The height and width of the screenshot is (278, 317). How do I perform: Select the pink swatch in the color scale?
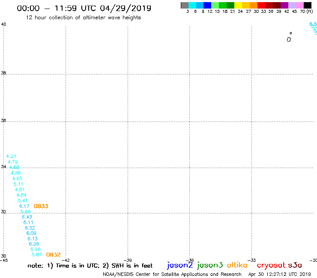[x=300, y=5]
